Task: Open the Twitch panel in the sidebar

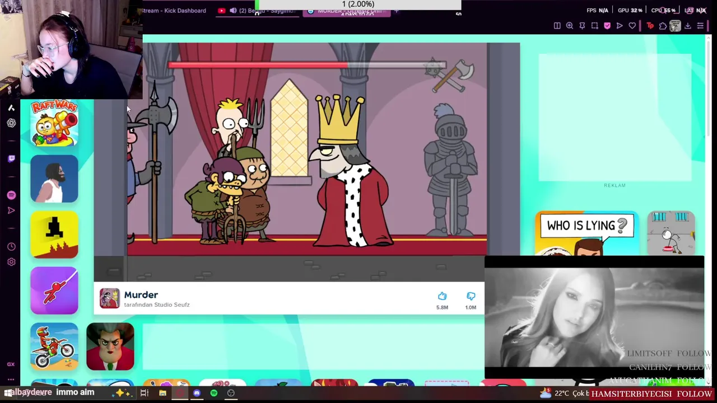Action: 11,159
